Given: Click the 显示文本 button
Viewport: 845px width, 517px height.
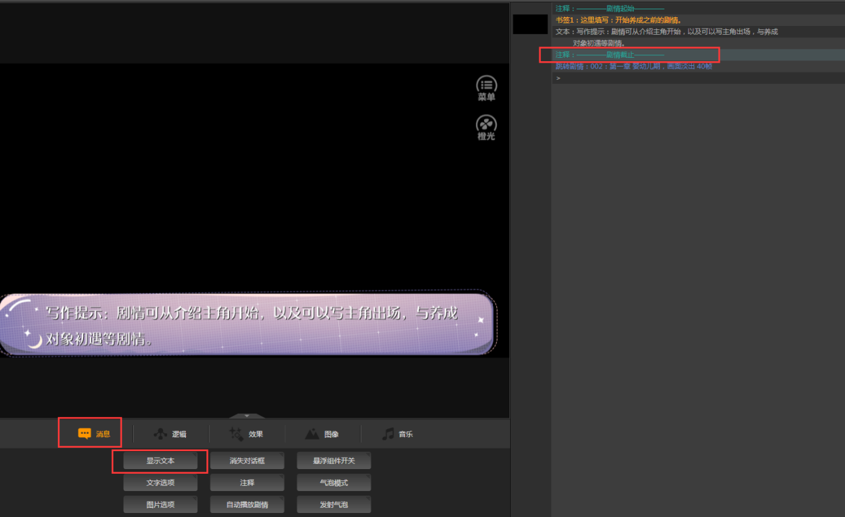Looking at the screenshot, I should (x=160, y=461).
